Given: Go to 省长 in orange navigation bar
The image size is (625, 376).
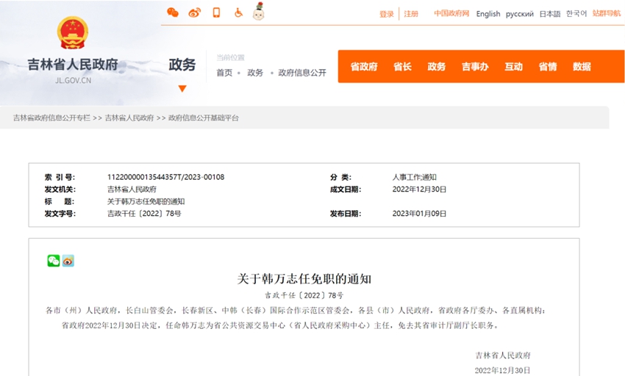Looking at the screenshot, I should [402, 67].
